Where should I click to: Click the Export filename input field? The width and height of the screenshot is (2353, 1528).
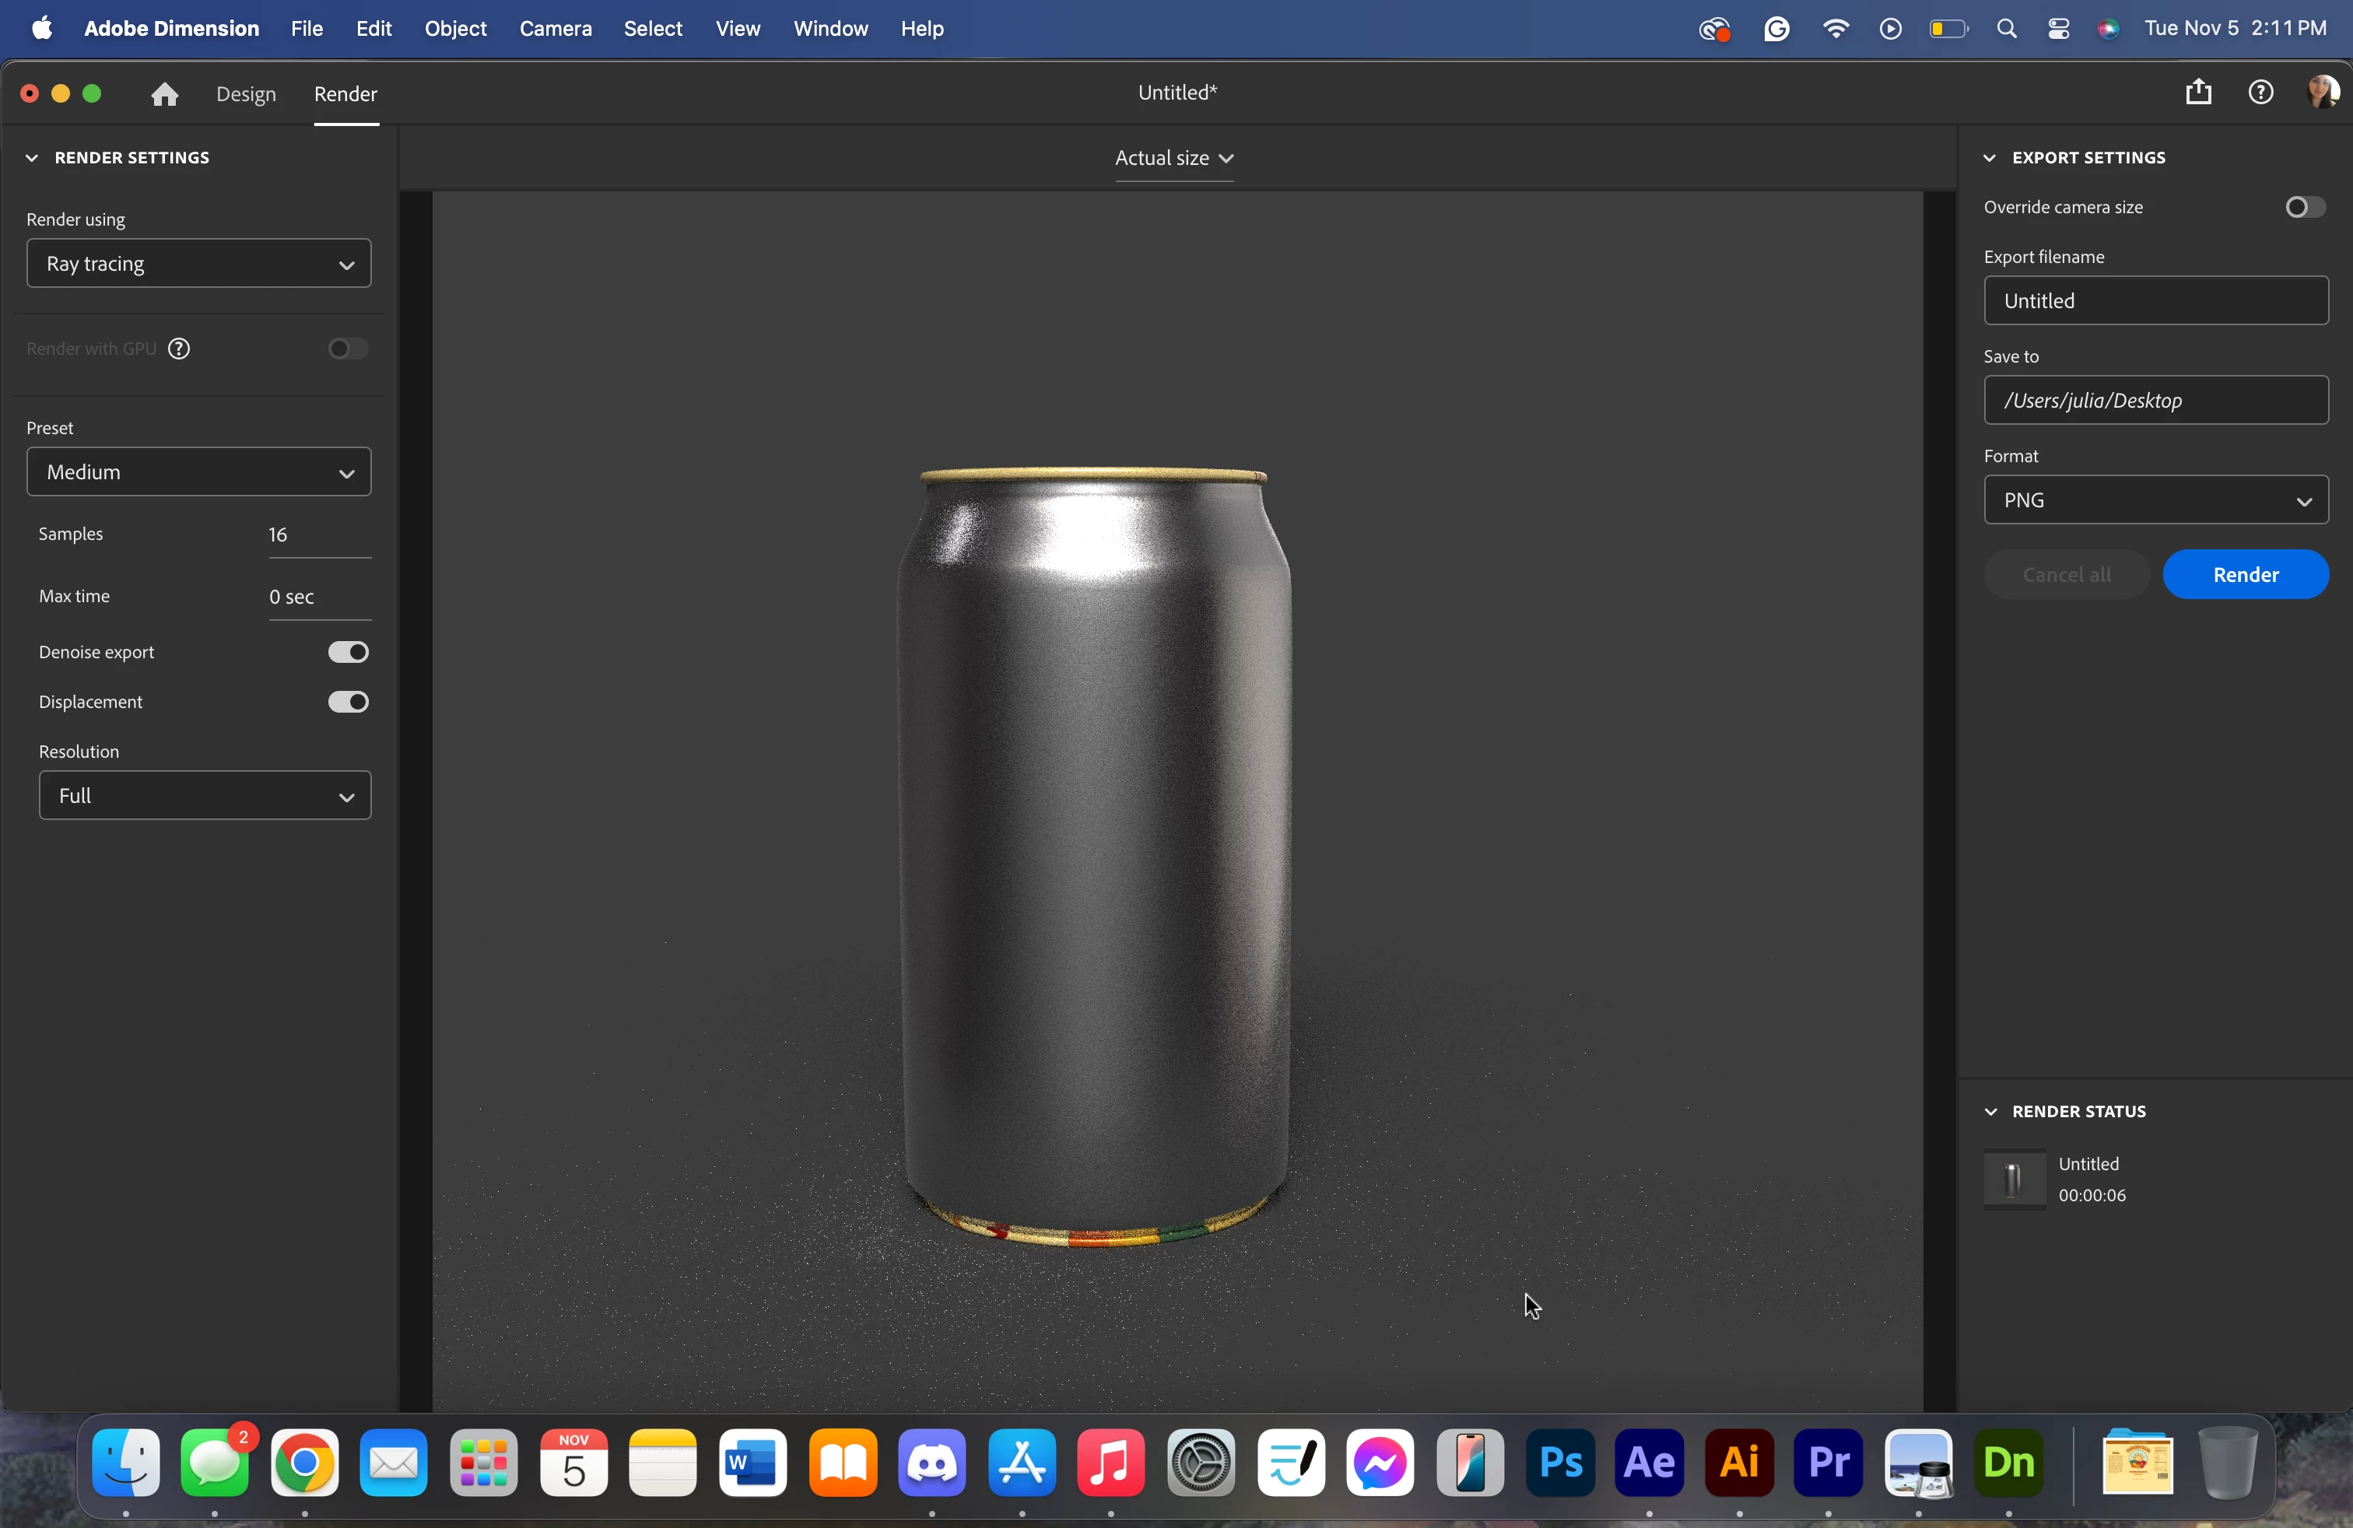pos(2155,301)
